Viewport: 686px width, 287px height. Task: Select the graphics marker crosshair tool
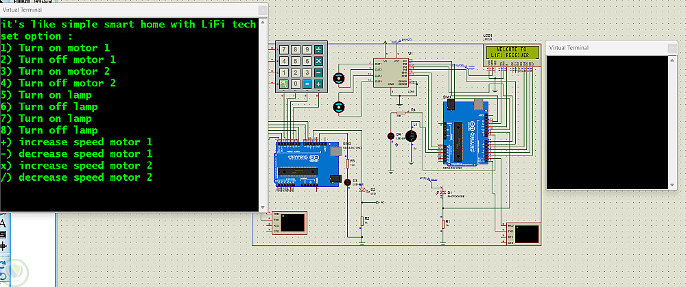coord(3,246)
